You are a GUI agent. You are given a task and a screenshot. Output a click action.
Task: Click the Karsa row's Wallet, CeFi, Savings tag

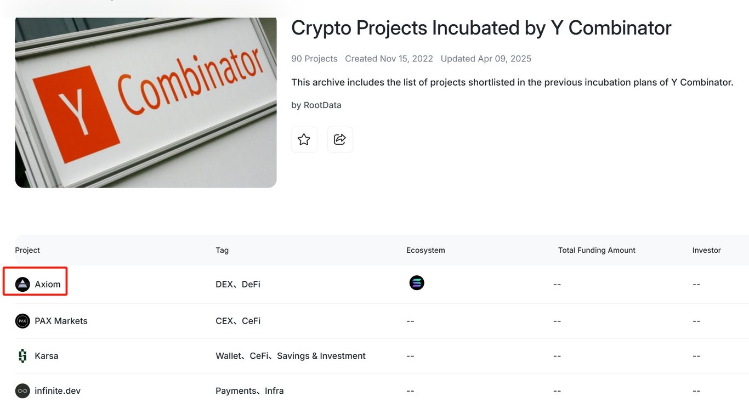pyautogui.click(x=291, y=356)
